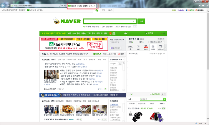Viewport: 209px width, 125px height.
Task: Open the 마일리지 dropdown arrow in login panel
Action: click(x=164, y=42)
